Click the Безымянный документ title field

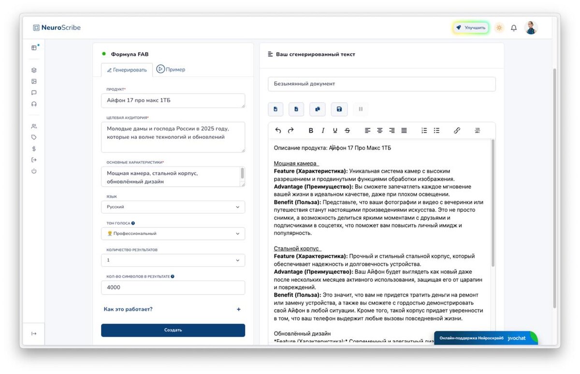[382, 84]
